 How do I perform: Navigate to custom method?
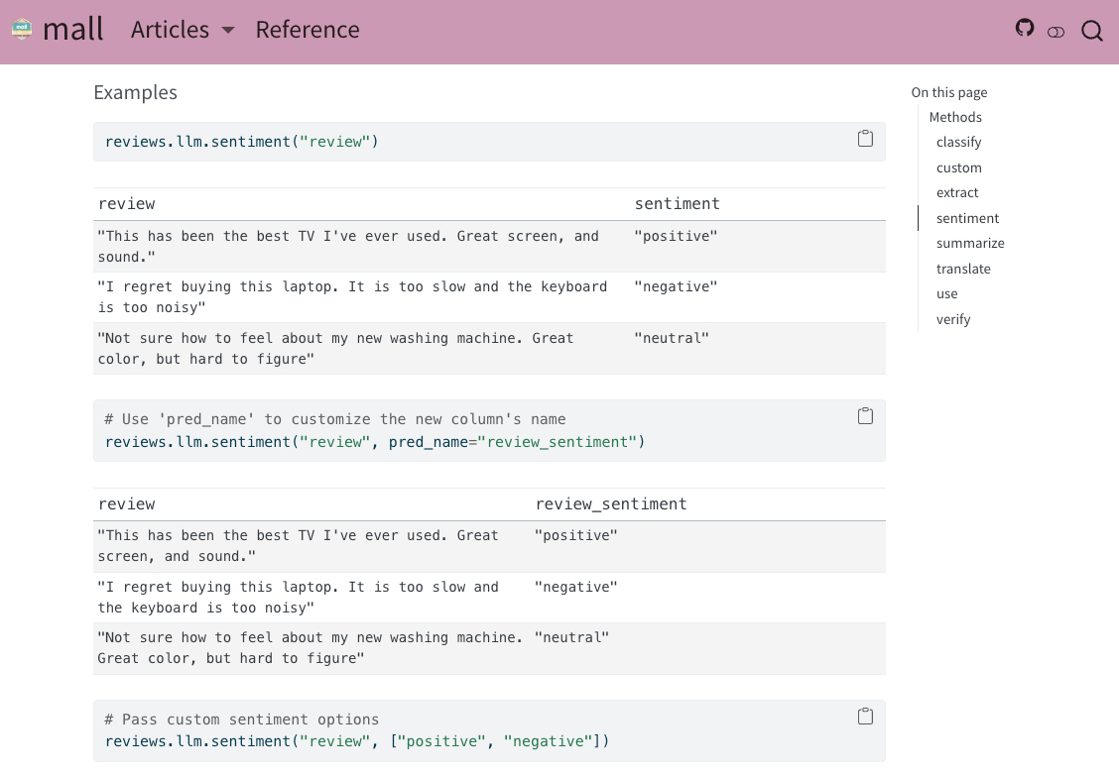tap(958, 167)
